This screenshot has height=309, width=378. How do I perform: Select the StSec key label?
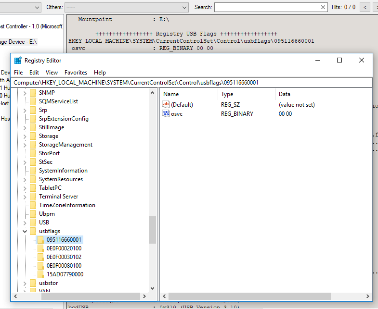coord(46,162)
